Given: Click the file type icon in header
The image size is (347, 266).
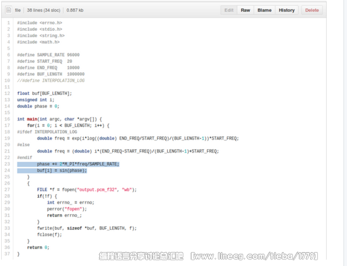Looking at the screenshot, I should click(x=9, y=10).
